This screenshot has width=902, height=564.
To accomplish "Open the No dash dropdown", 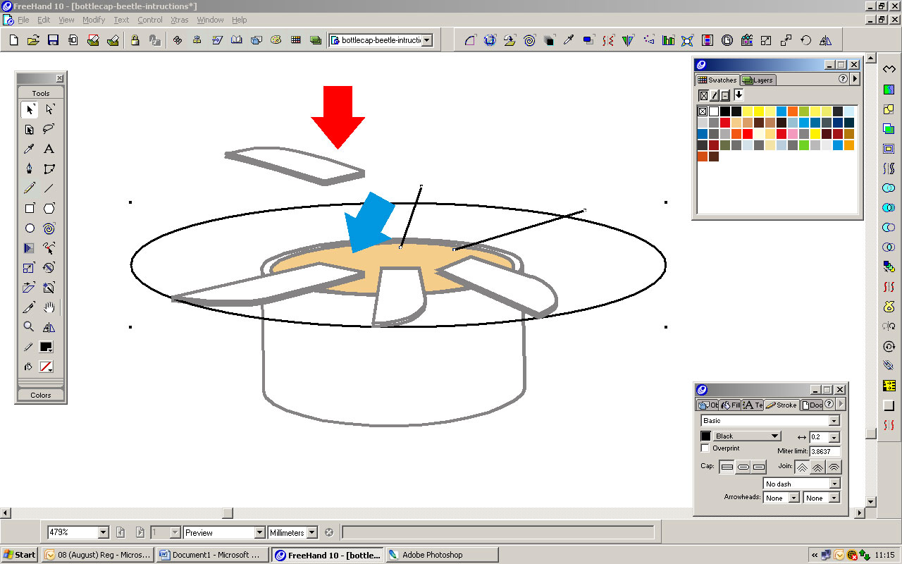I will pos(836,484).
